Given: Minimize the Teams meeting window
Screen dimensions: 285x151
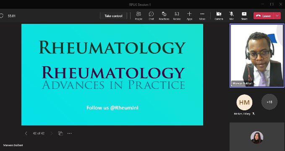Looking at the screenshot, I should pos(263,4).
